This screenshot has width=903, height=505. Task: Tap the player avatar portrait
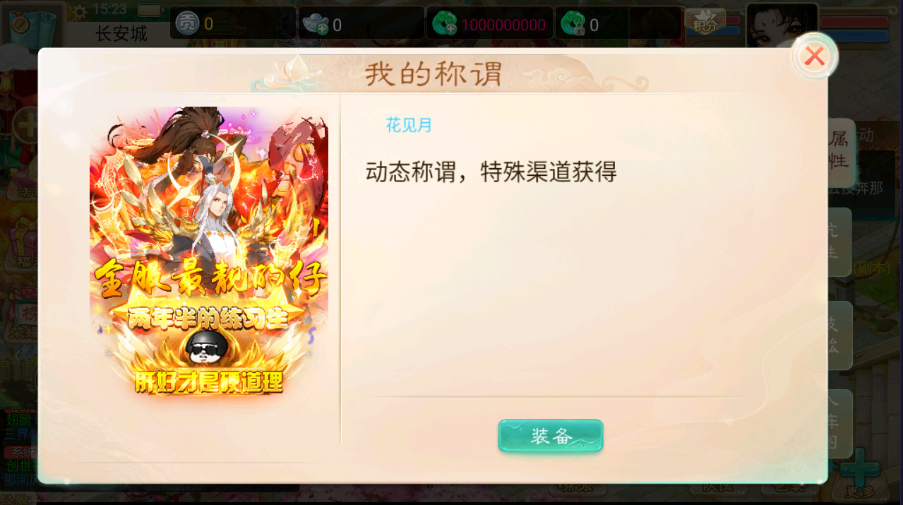(x=782, y=25)
